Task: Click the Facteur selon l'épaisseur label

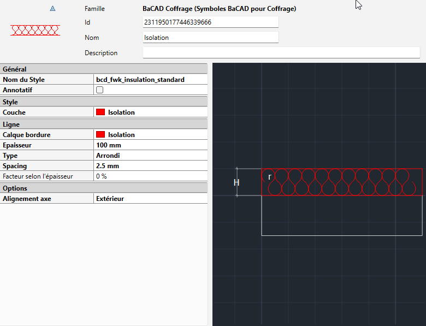Action: click(38, 176)
